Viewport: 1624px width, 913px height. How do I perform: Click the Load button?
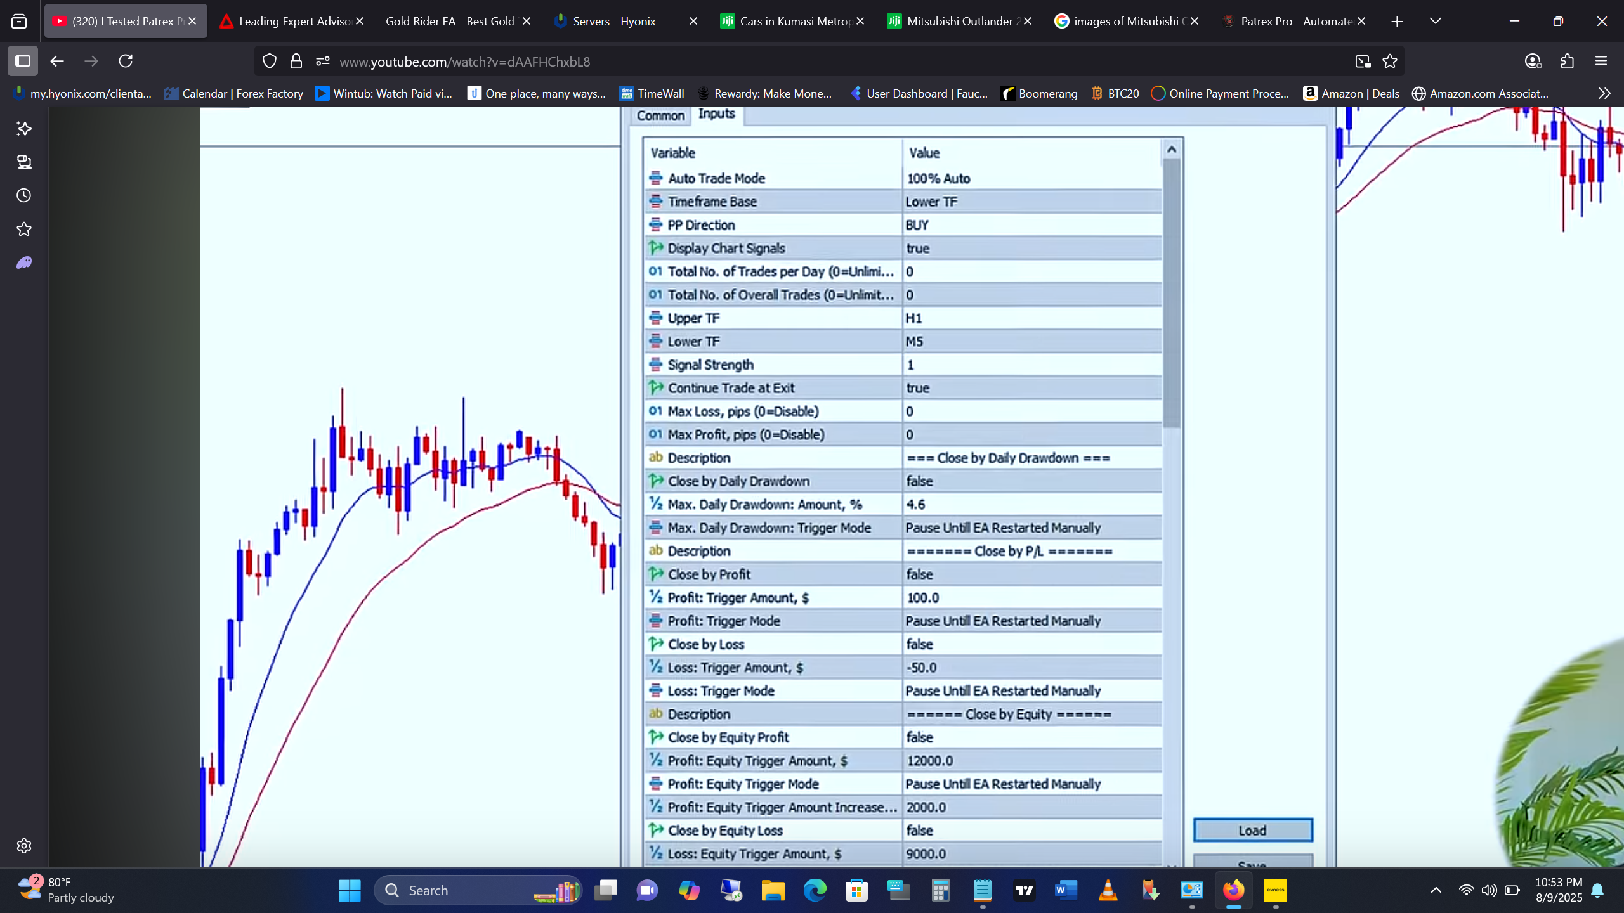1253,831
